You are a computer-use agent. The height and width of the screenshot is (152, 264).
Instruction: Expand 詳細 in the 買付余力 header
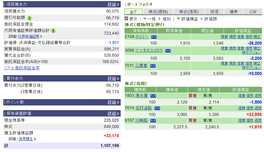pos(113,78)
